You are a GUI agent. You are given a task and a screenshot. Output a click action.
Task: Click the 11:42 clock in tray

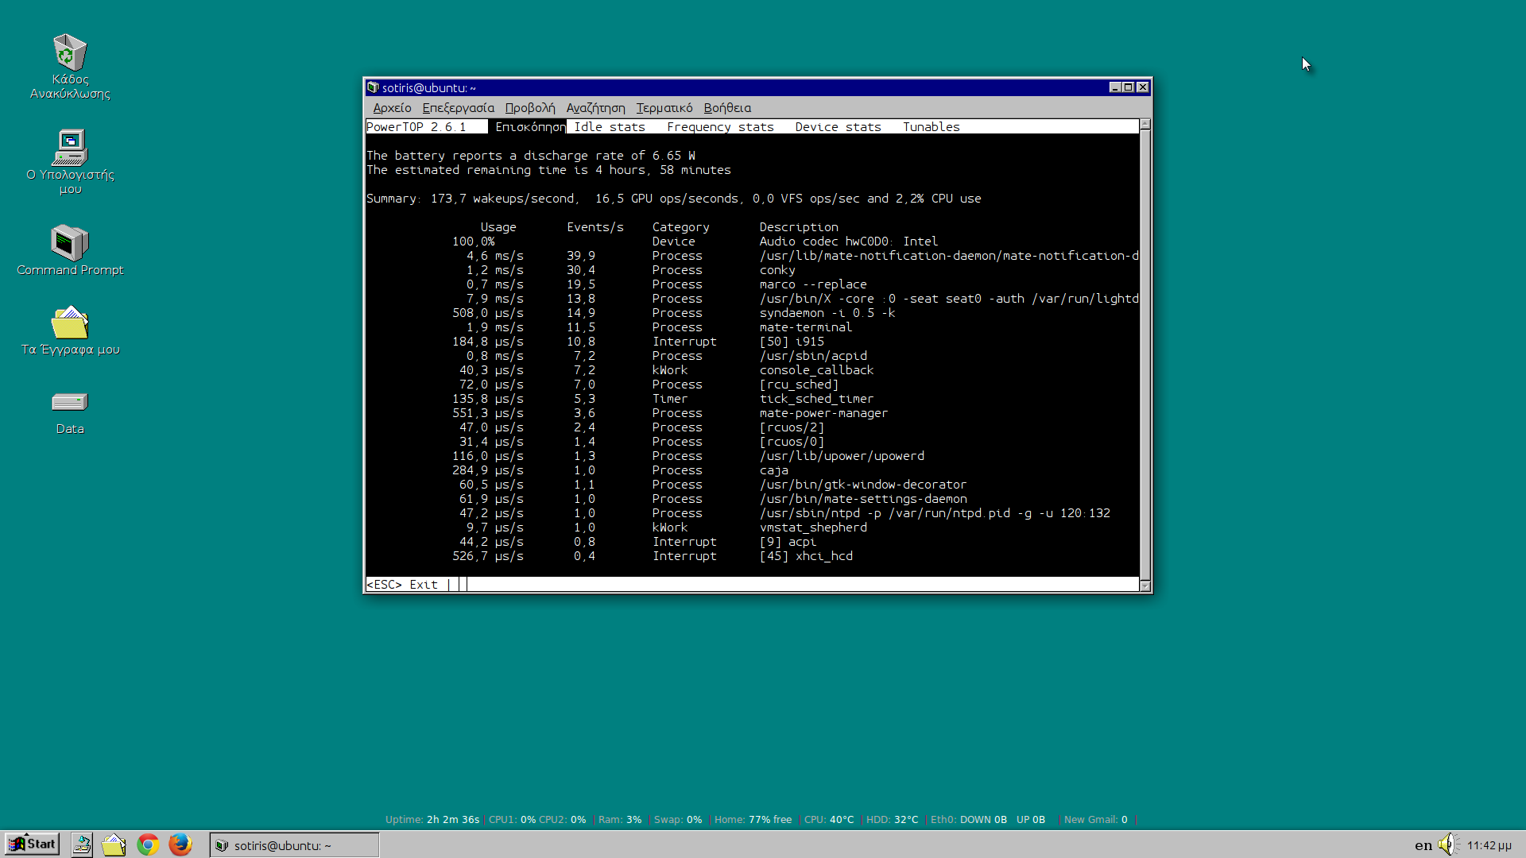(x=1489, y=845)
